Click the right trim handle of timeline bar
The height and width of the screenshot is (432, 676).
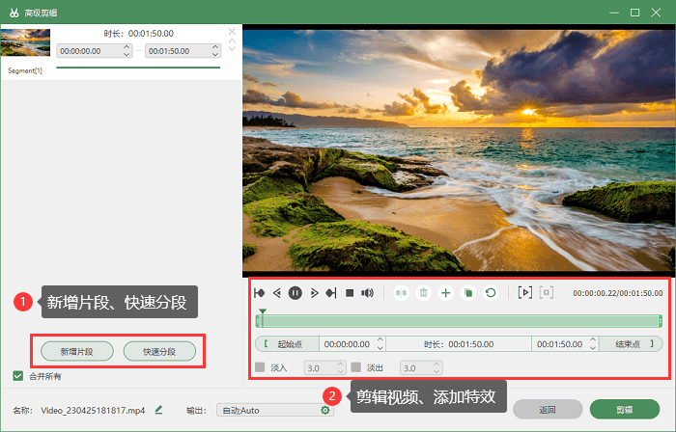click(660, 321)
